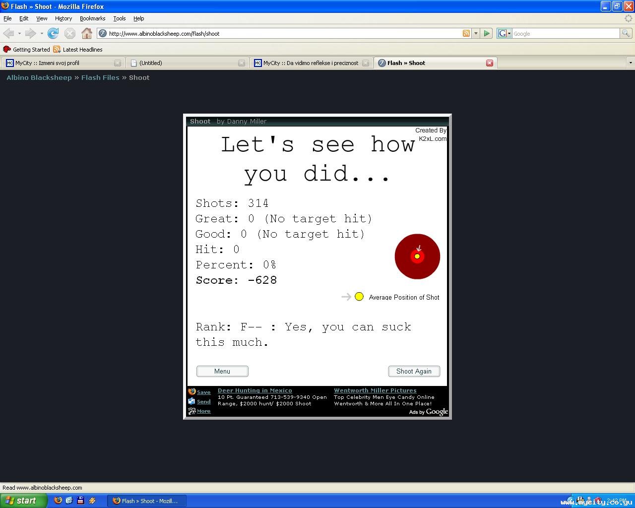Open floppy disk icon in quick launch
The width and height of the screenshot is (635, 508).
tap(80, 501)
